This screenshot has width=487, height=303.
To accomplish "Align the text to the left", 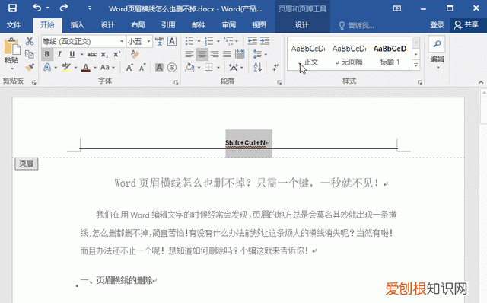I will pos(189,54).
